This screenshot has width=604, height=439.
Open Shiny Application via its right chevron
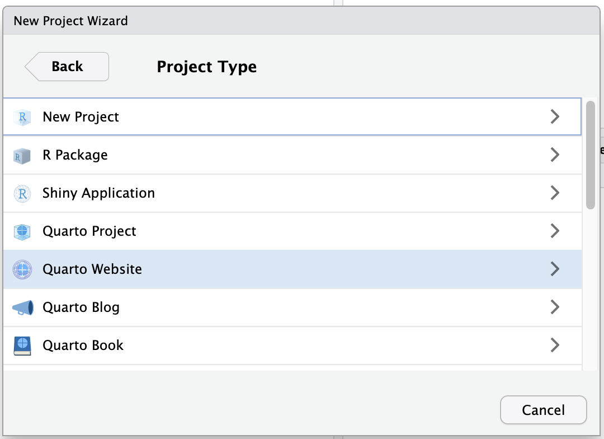tap(554, 193)
